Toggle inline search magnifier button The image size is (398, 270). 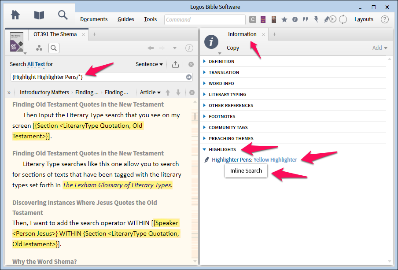click(x=54, y=48)
